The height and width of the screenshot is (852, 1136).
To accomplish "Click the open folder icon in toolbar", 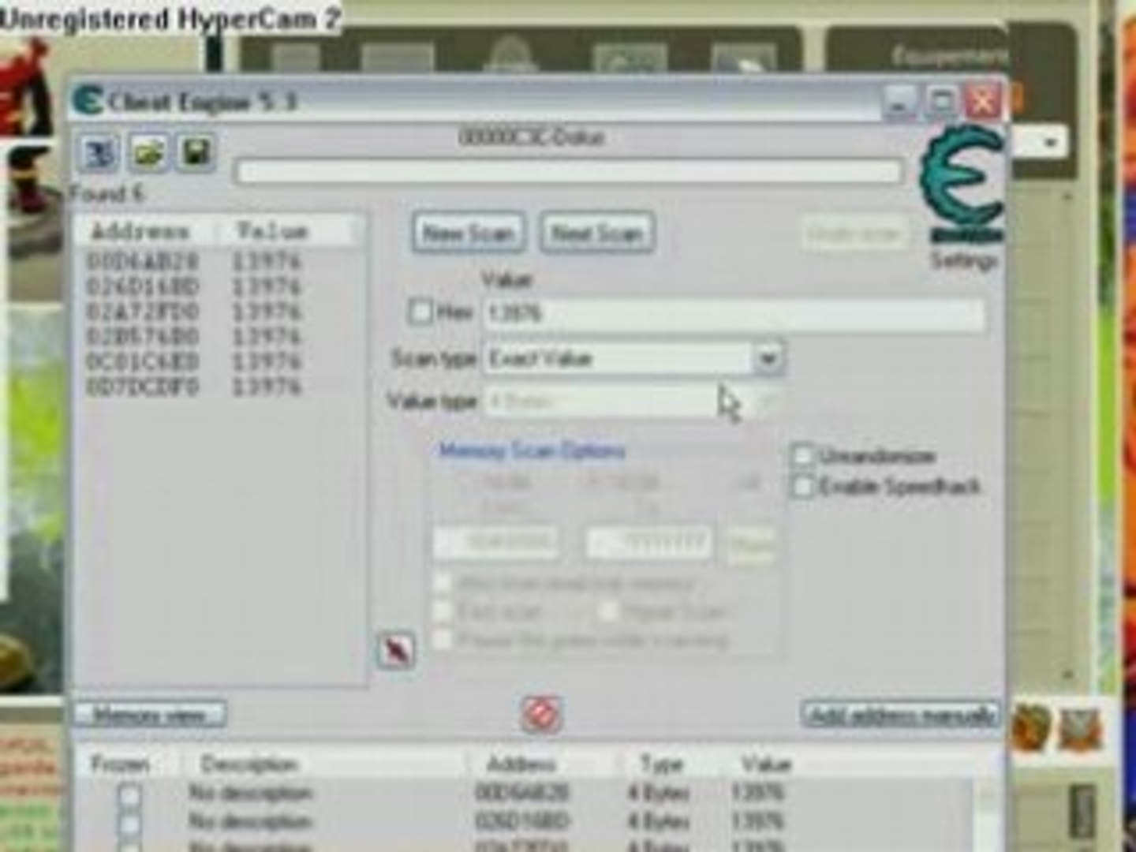I will 148,153.
